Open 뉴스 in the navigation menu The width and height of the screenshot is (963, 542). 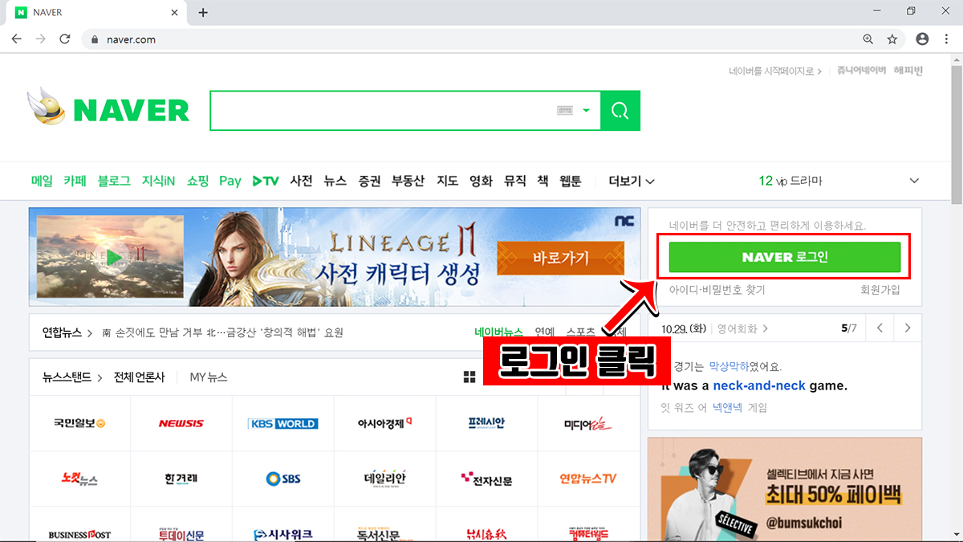click(335, 181)
